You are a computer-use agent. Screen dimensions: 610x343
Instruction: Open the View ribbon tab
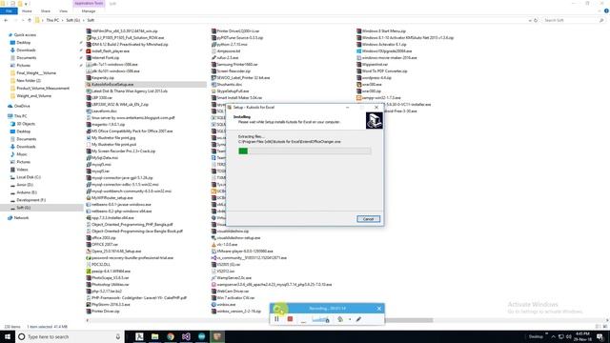(63, 10)
